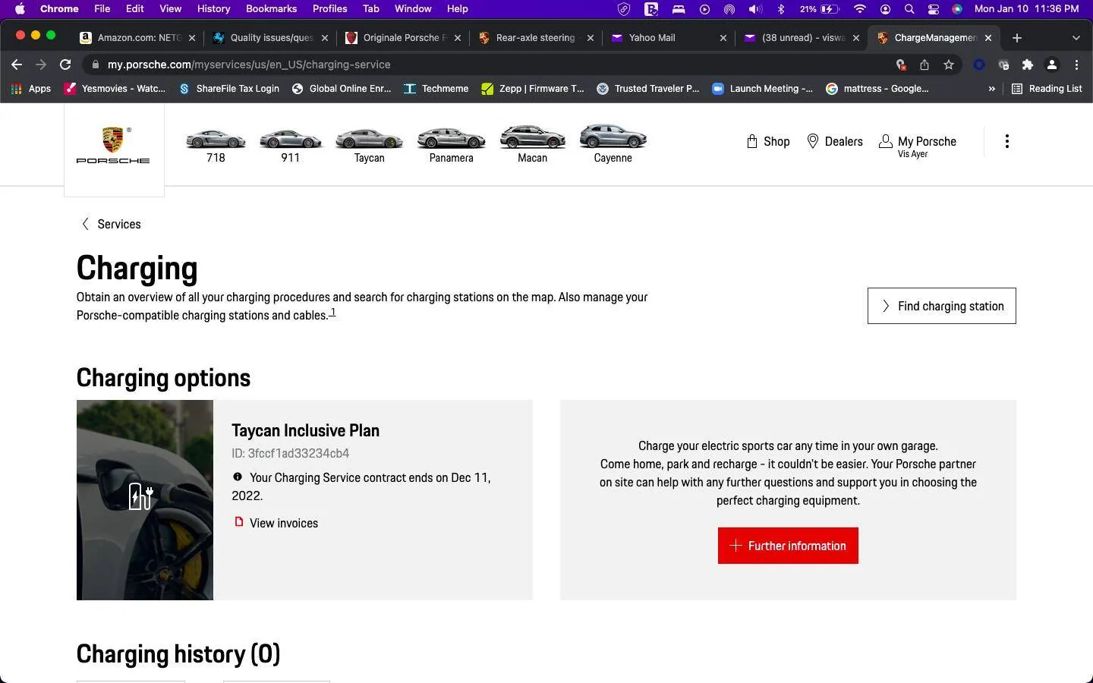Click the site lock icon in address bar

click(95, 65)
